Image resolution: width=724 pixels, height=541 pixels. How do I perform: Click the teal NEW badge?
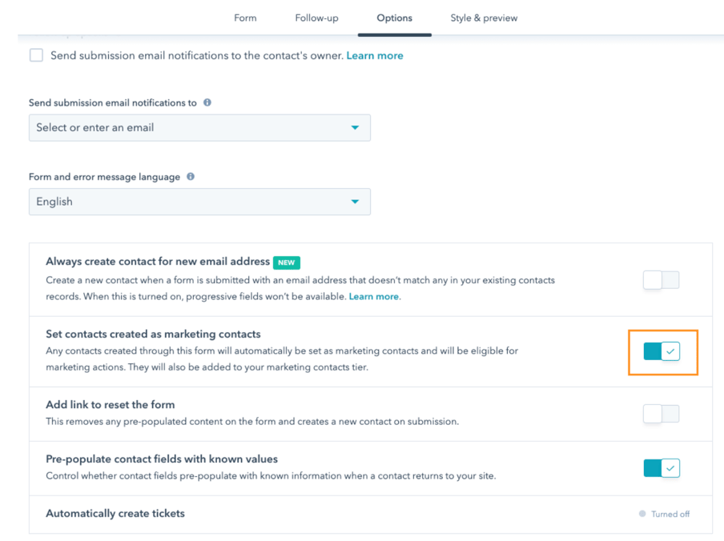pyautogui.click(x=287, y=262)
